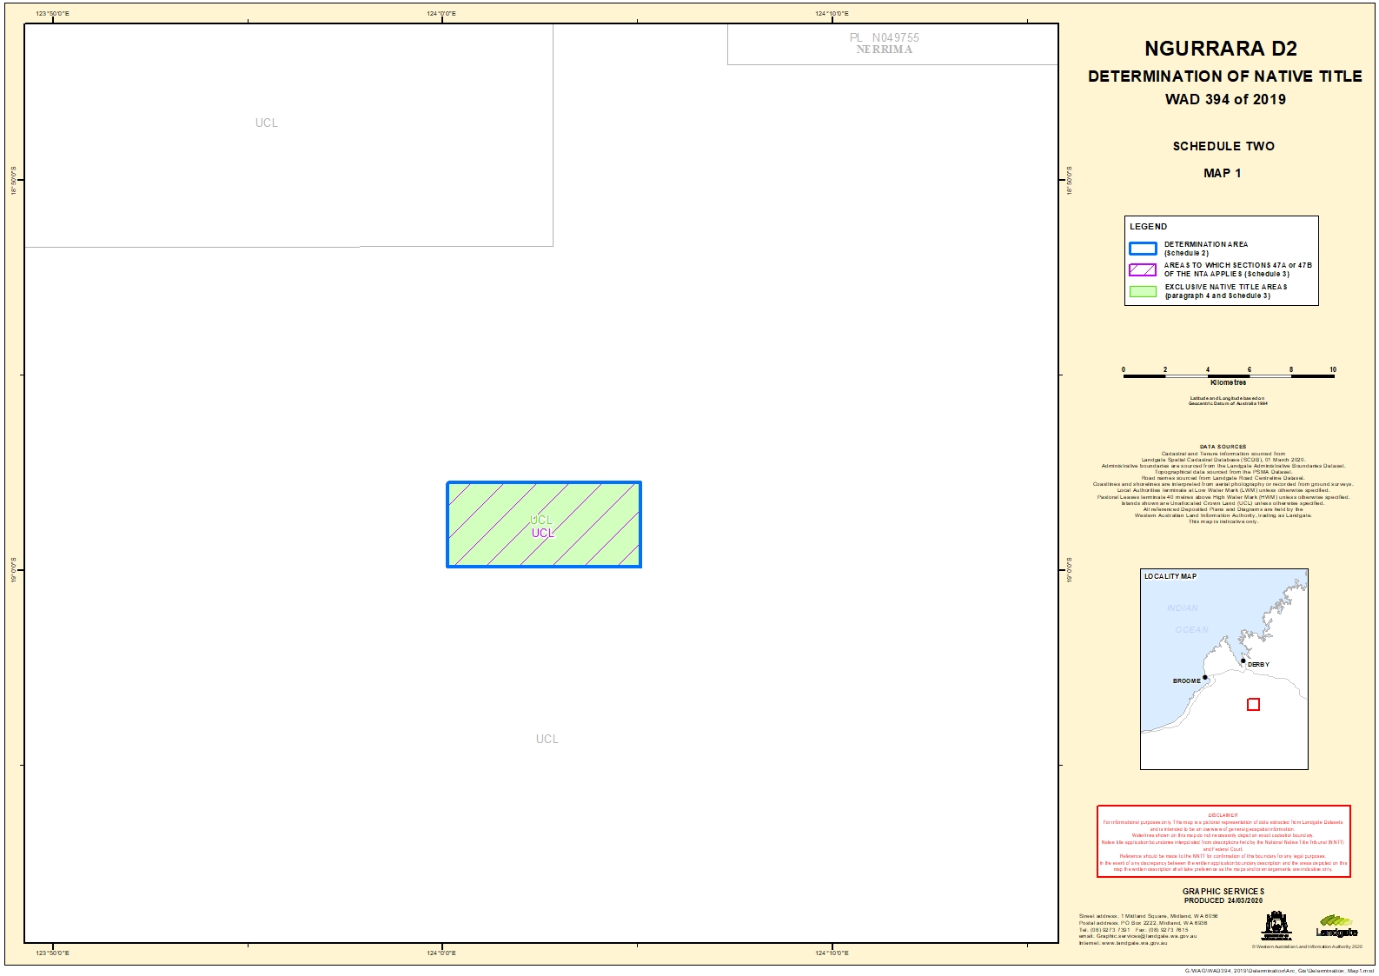Click the NGURRARA D2 map title
Image resolution: width=1379 pixels, height=976 pixels.
pos(1220,49)
